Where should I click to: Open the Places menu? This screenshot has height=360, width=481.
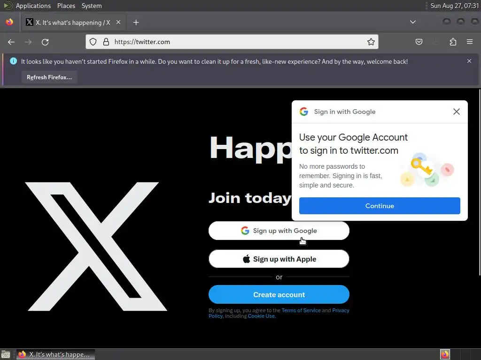tap(66, 6)
